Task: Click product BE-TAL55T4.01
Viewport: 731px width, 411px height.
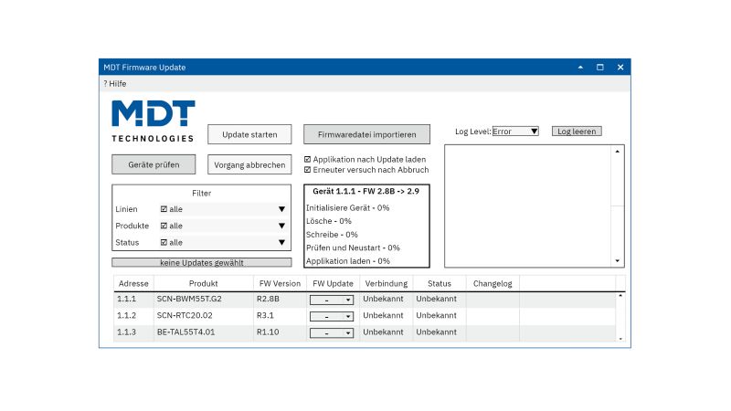Action: pyautogui.click(x=185, y=332)
